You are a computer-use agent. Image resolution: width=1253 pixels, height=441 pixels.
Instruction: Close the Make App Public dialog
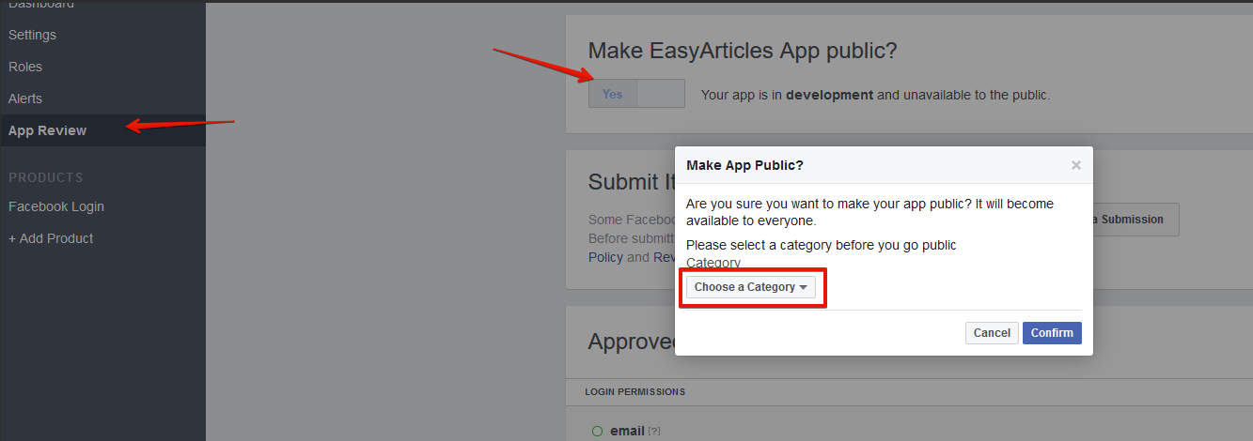(1076, 165)
